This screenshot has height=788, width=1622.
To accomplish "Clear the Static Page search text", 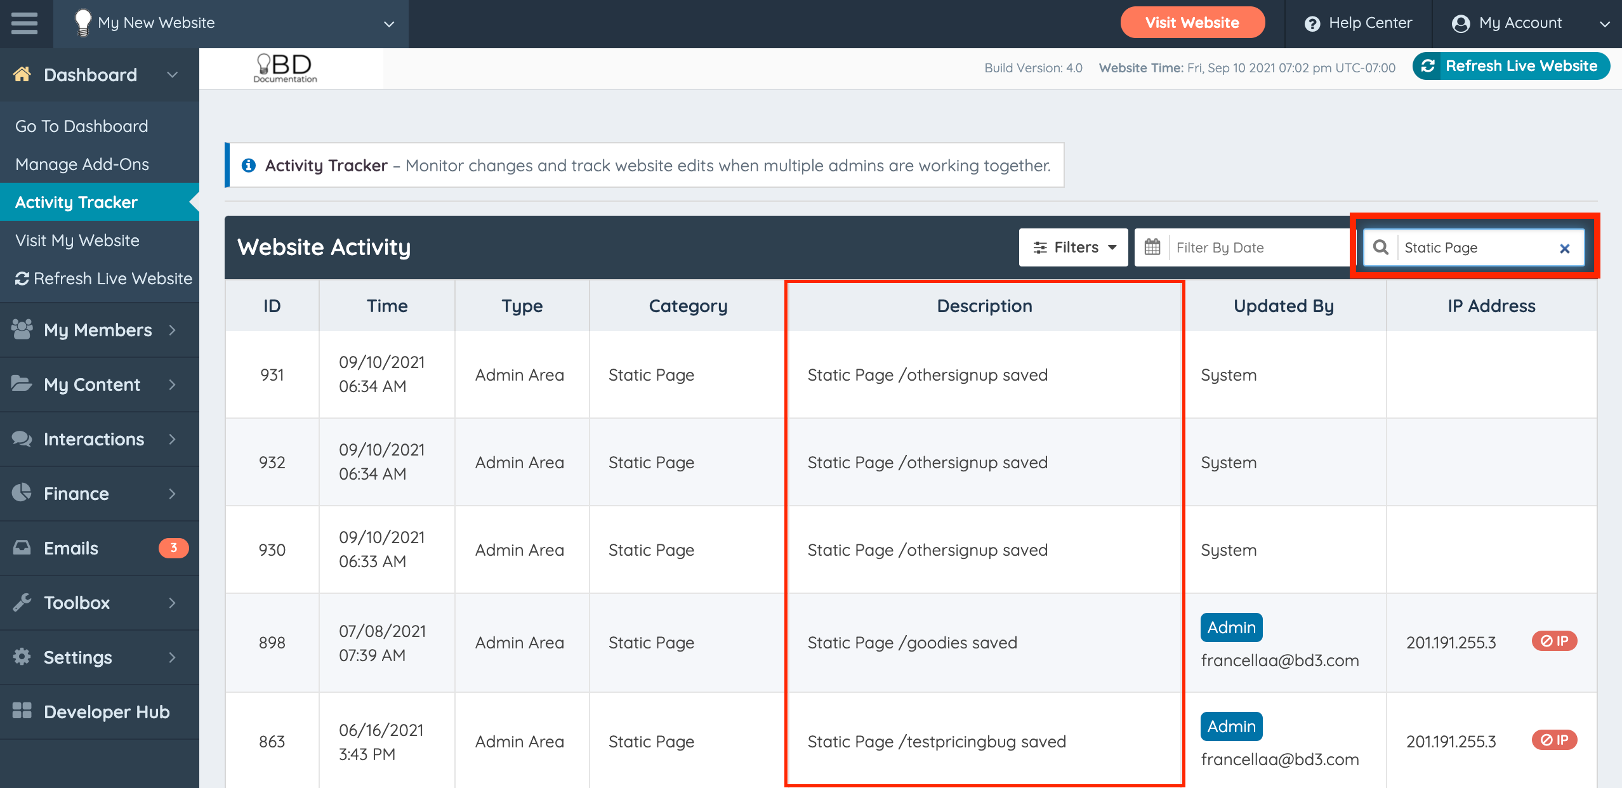I will pyautogui.click(x=1564, y=249).
